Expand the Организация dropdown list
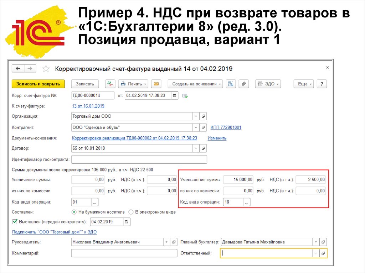Screen dimensions: 365x273 (x=196, y=116)
